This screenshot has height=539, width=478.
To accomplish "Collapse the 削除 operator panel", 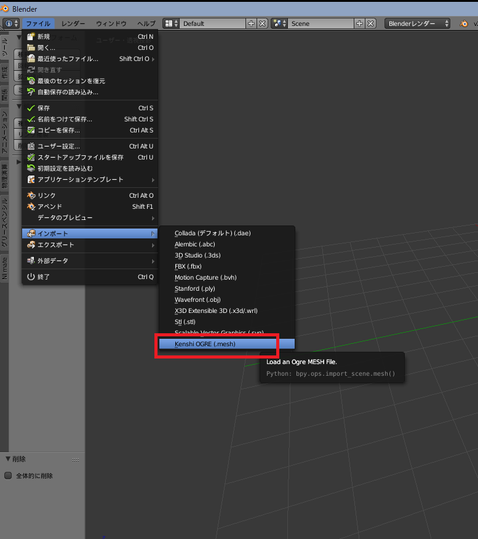I will [x=8, y=459].
